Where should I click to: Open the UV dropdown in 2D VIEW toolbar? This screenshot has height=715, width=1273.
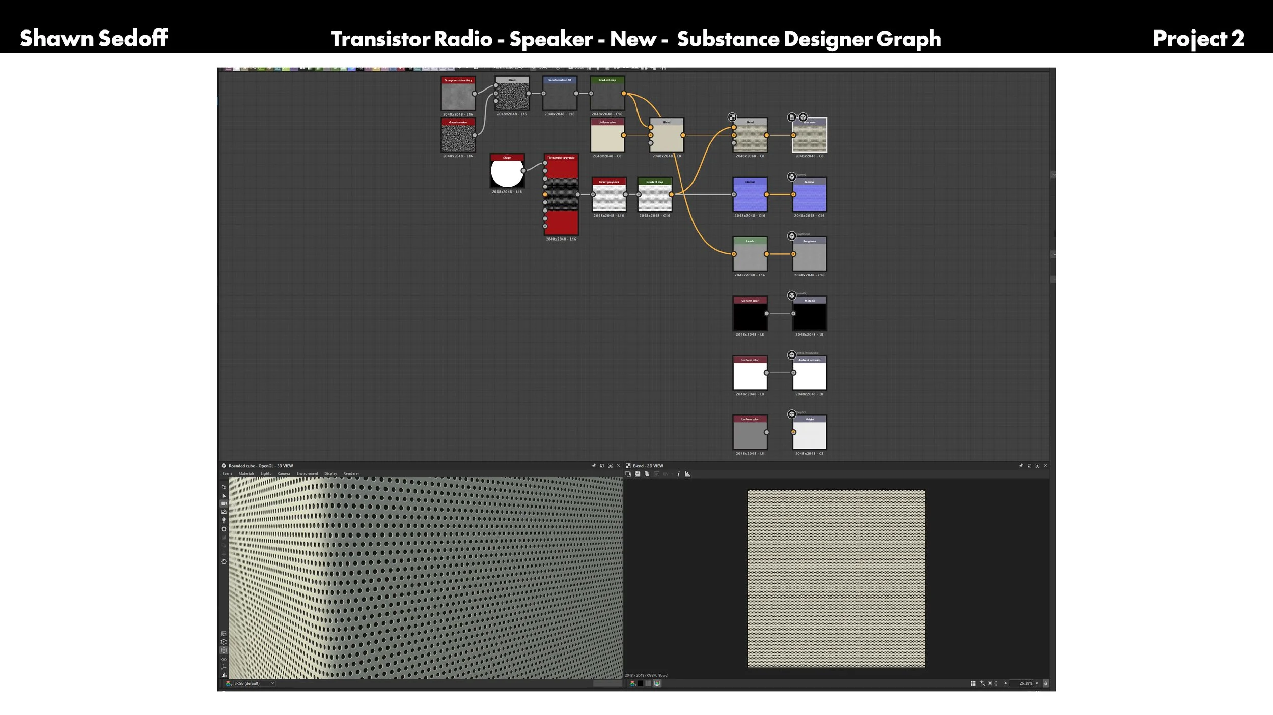668,474
